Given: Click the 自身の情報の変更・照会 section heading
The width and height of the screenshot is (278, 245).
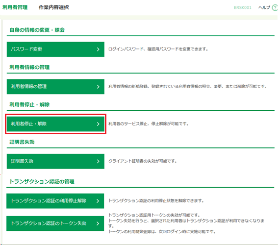Looking at the screenshot, I should point(37,30).
